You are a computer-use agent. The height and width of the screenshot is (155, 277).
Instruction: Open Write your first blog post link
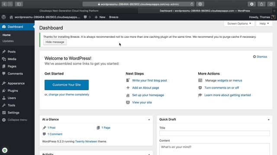coord(149,81)
